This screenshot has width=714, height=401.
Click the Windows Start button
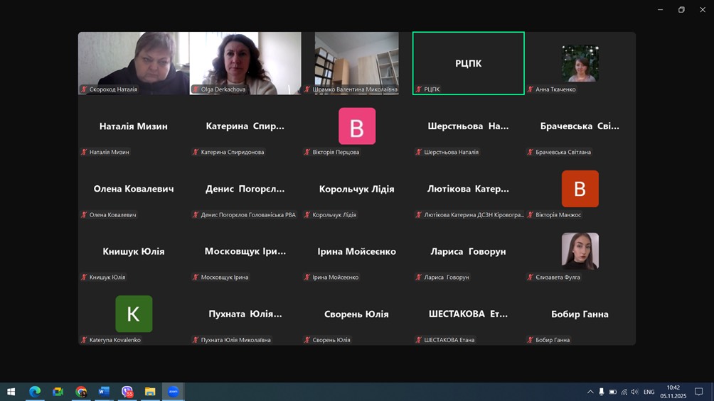pos(11,391)
